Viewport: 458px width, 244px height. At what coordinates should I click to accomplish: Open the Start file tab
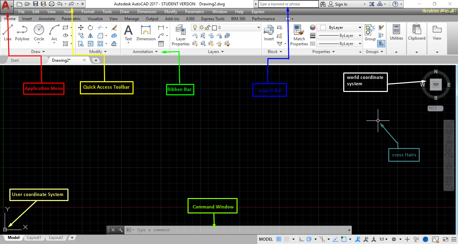tap(15, 60)
